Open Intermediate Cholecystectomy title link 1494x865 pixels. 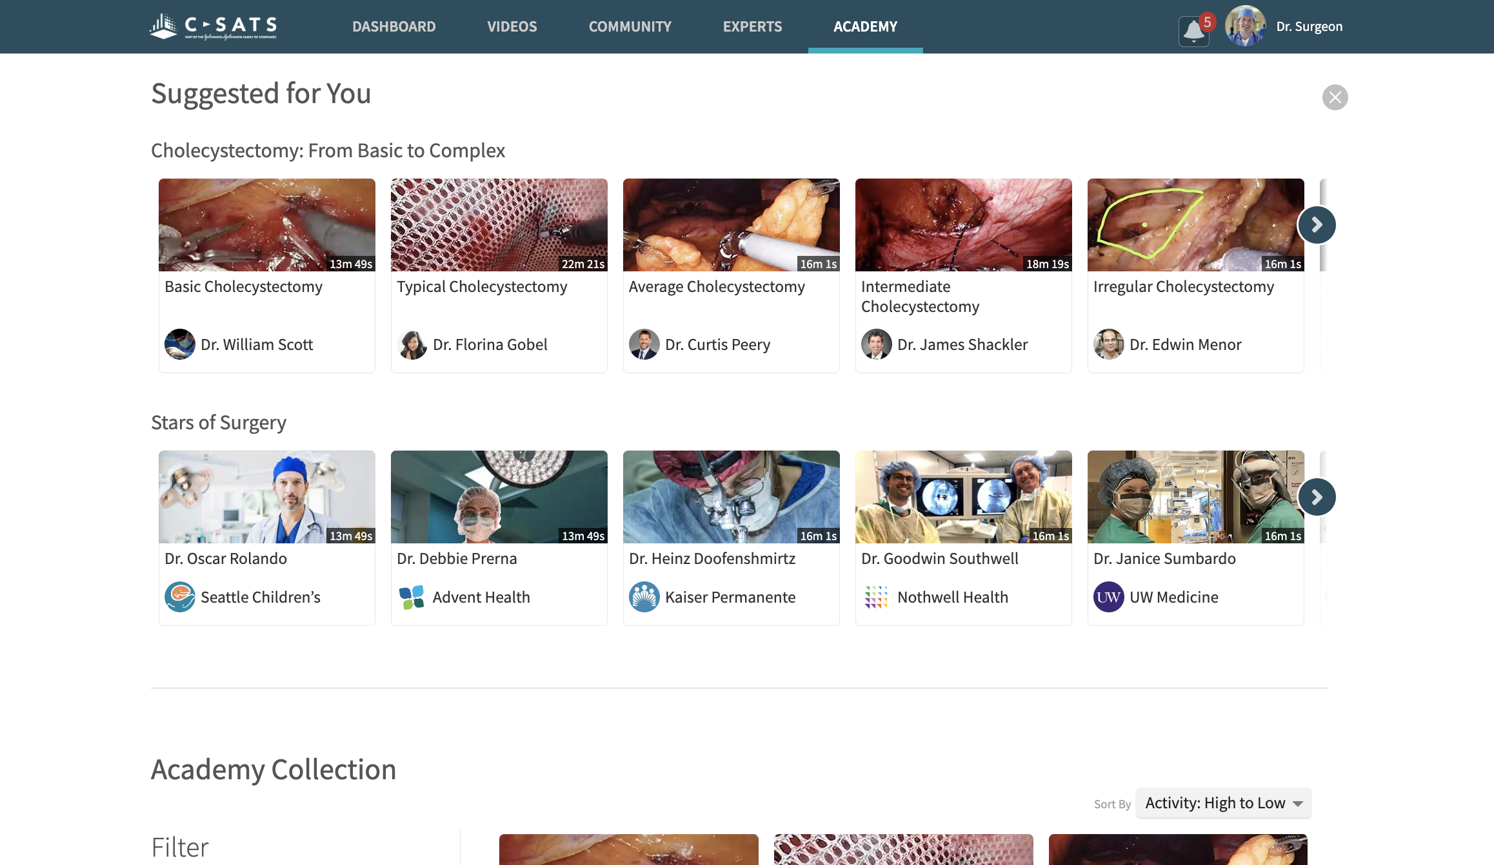(x=920, y=296)
